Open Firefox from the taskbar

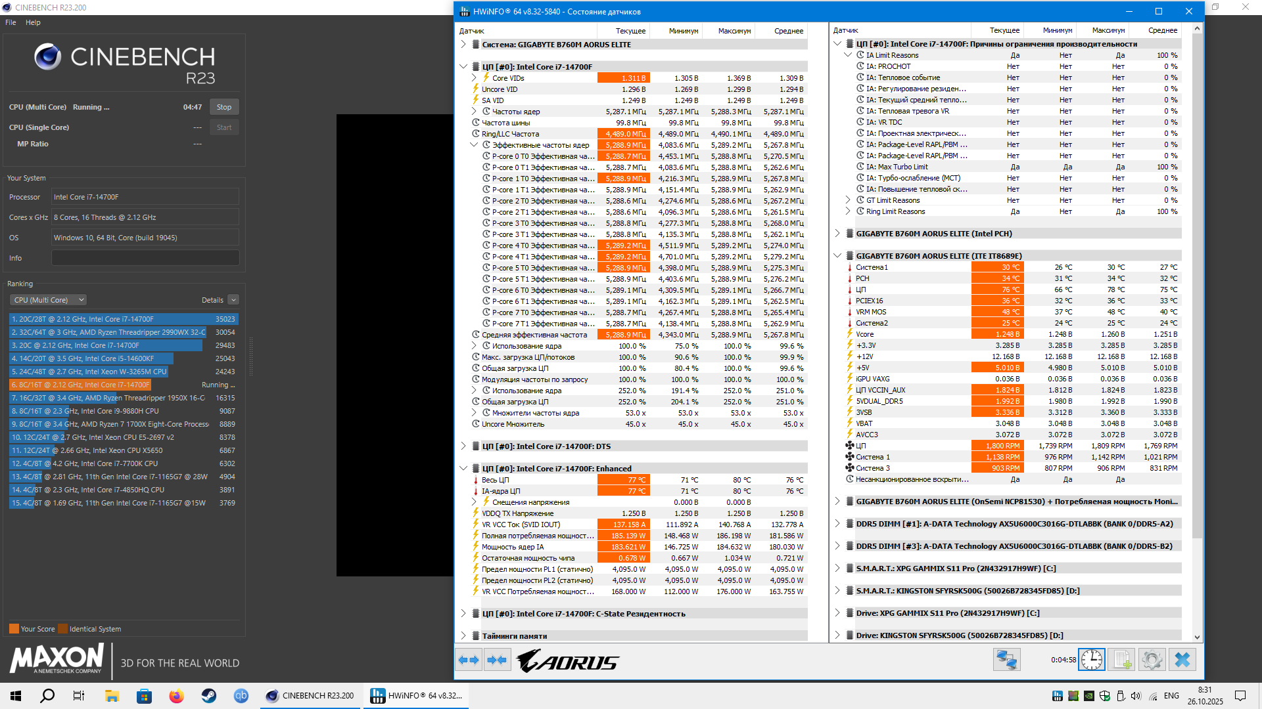point(176,696)
